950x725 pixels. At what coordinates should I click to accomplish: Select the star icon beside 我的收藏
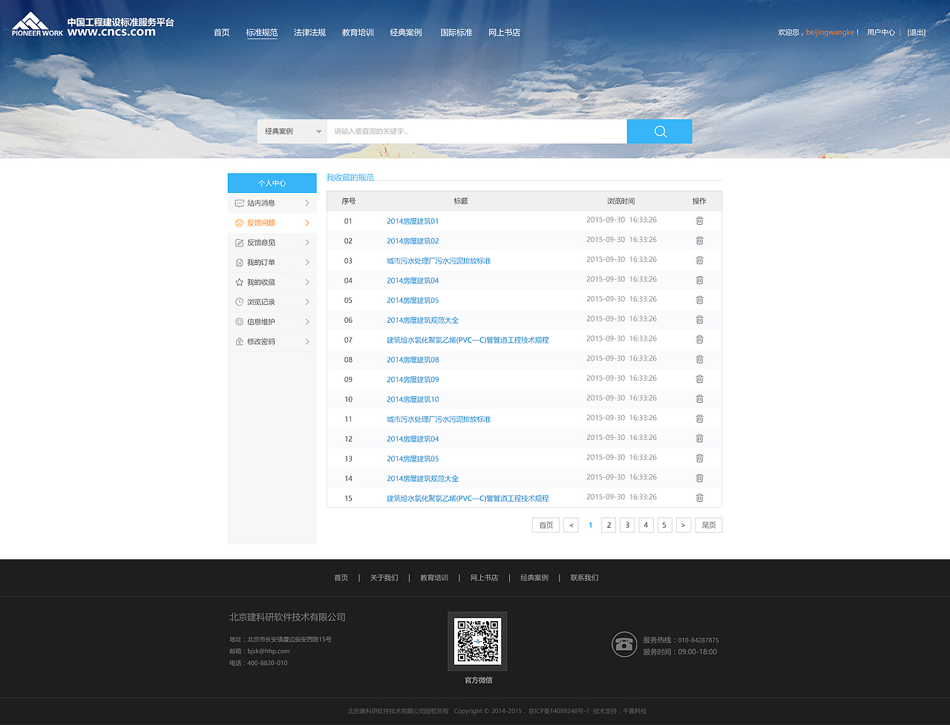(240, 282)
